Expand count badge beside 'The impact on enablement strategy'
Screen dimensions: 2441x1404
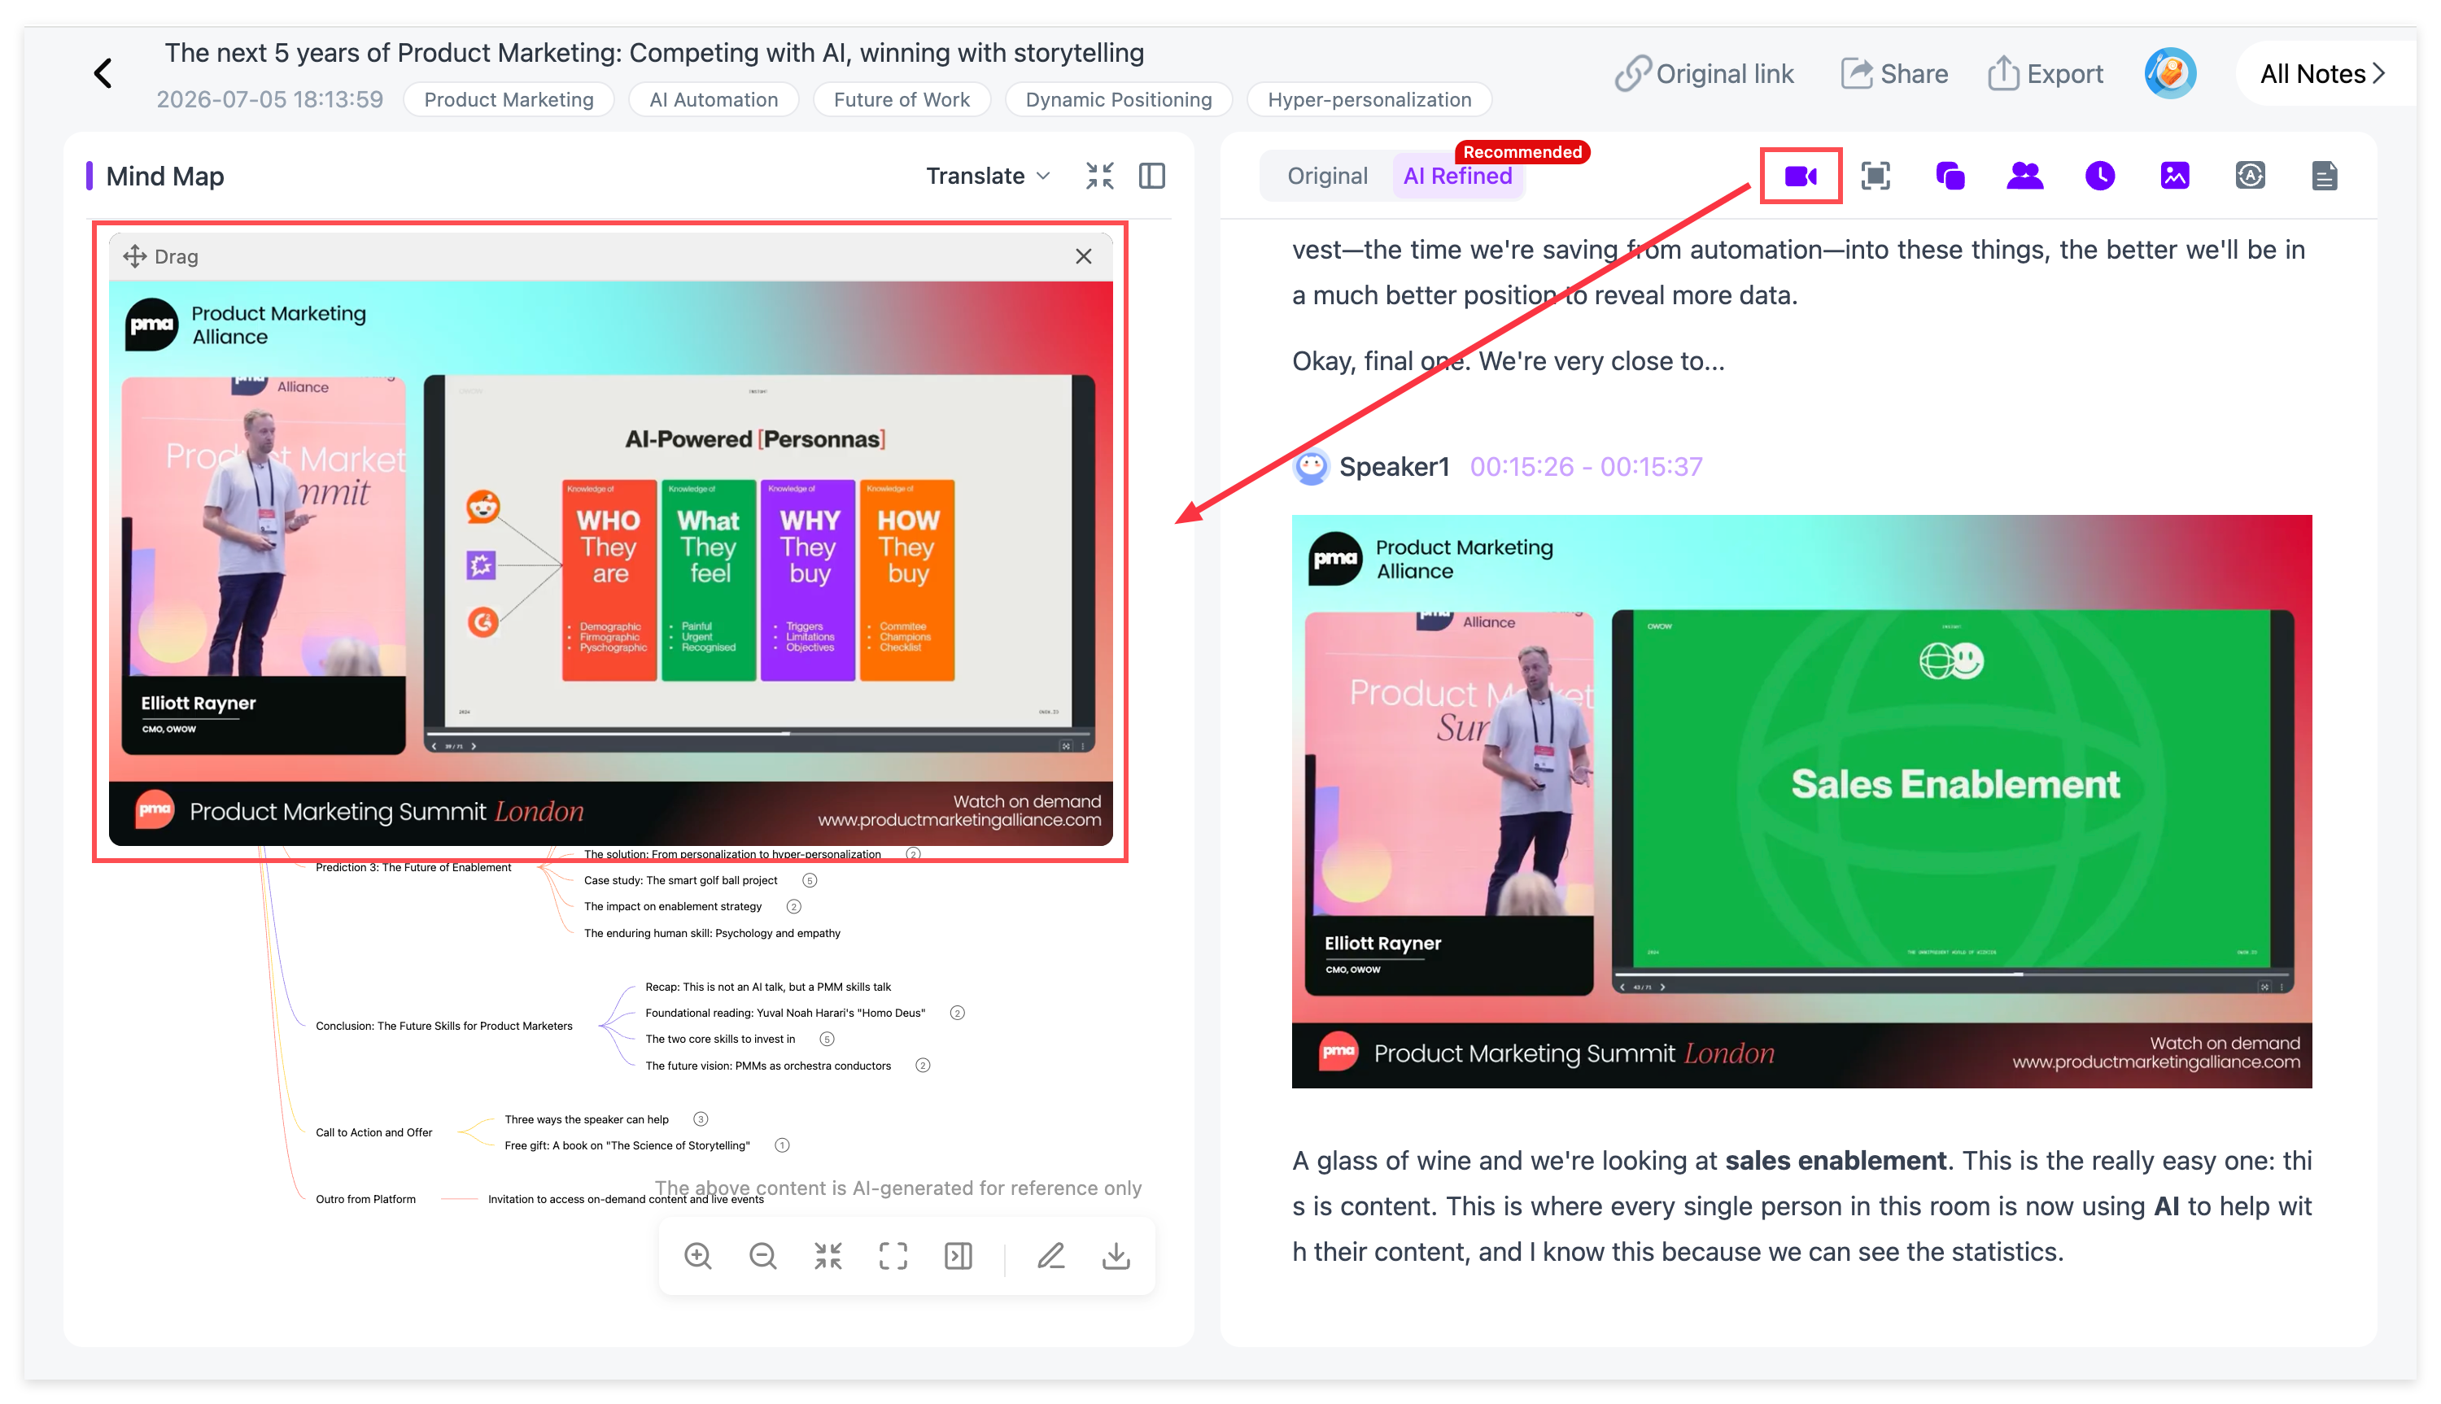(794, 906)
